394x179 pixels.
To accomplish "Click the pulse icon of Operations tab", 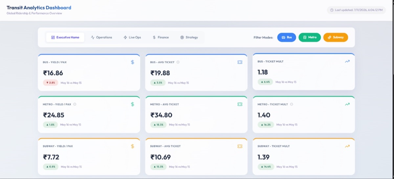I will click(93, 37).
